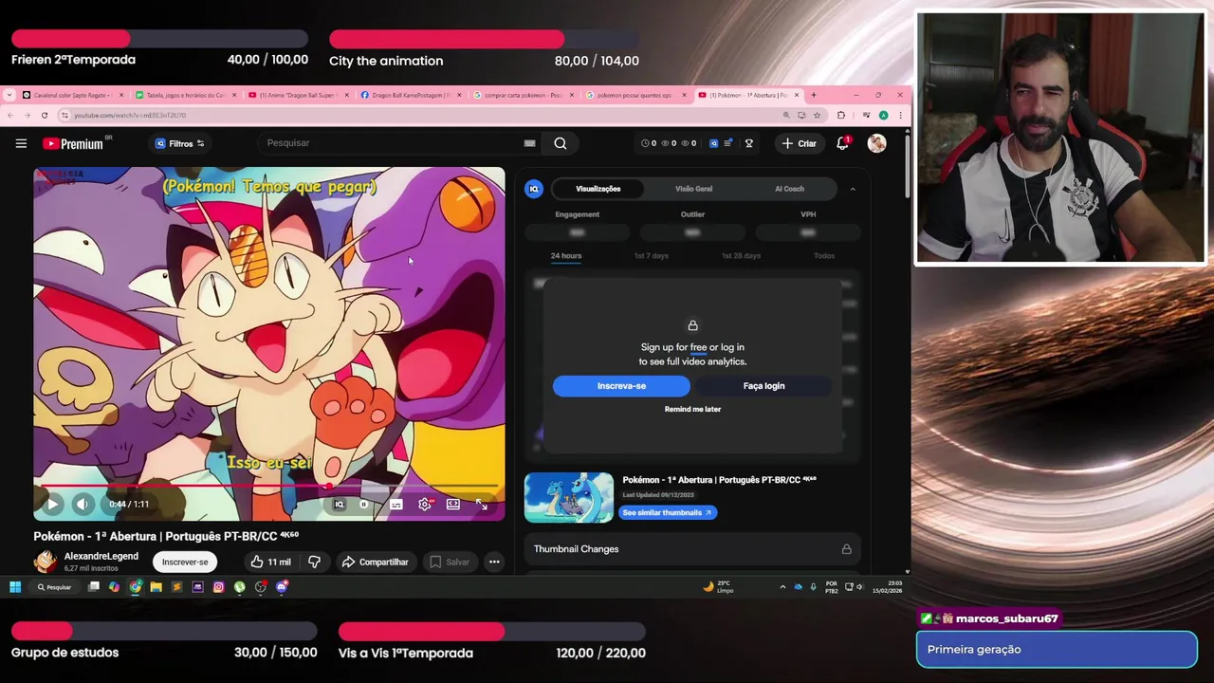
Task: Toggle subtitles in the video player
Action: tap(396, 505)
